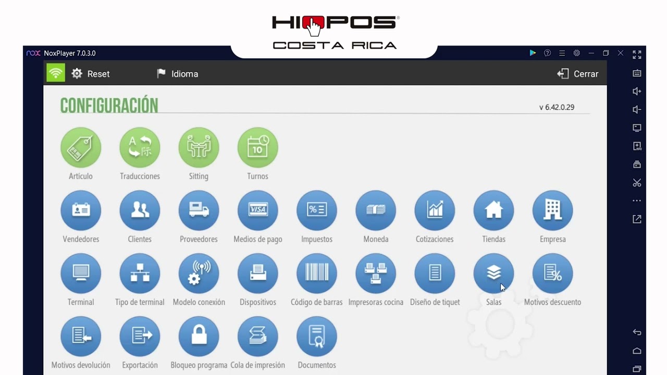Open Traducciones settings
Image resolution: width=667 pixels, height=375 pixels.
140,148
